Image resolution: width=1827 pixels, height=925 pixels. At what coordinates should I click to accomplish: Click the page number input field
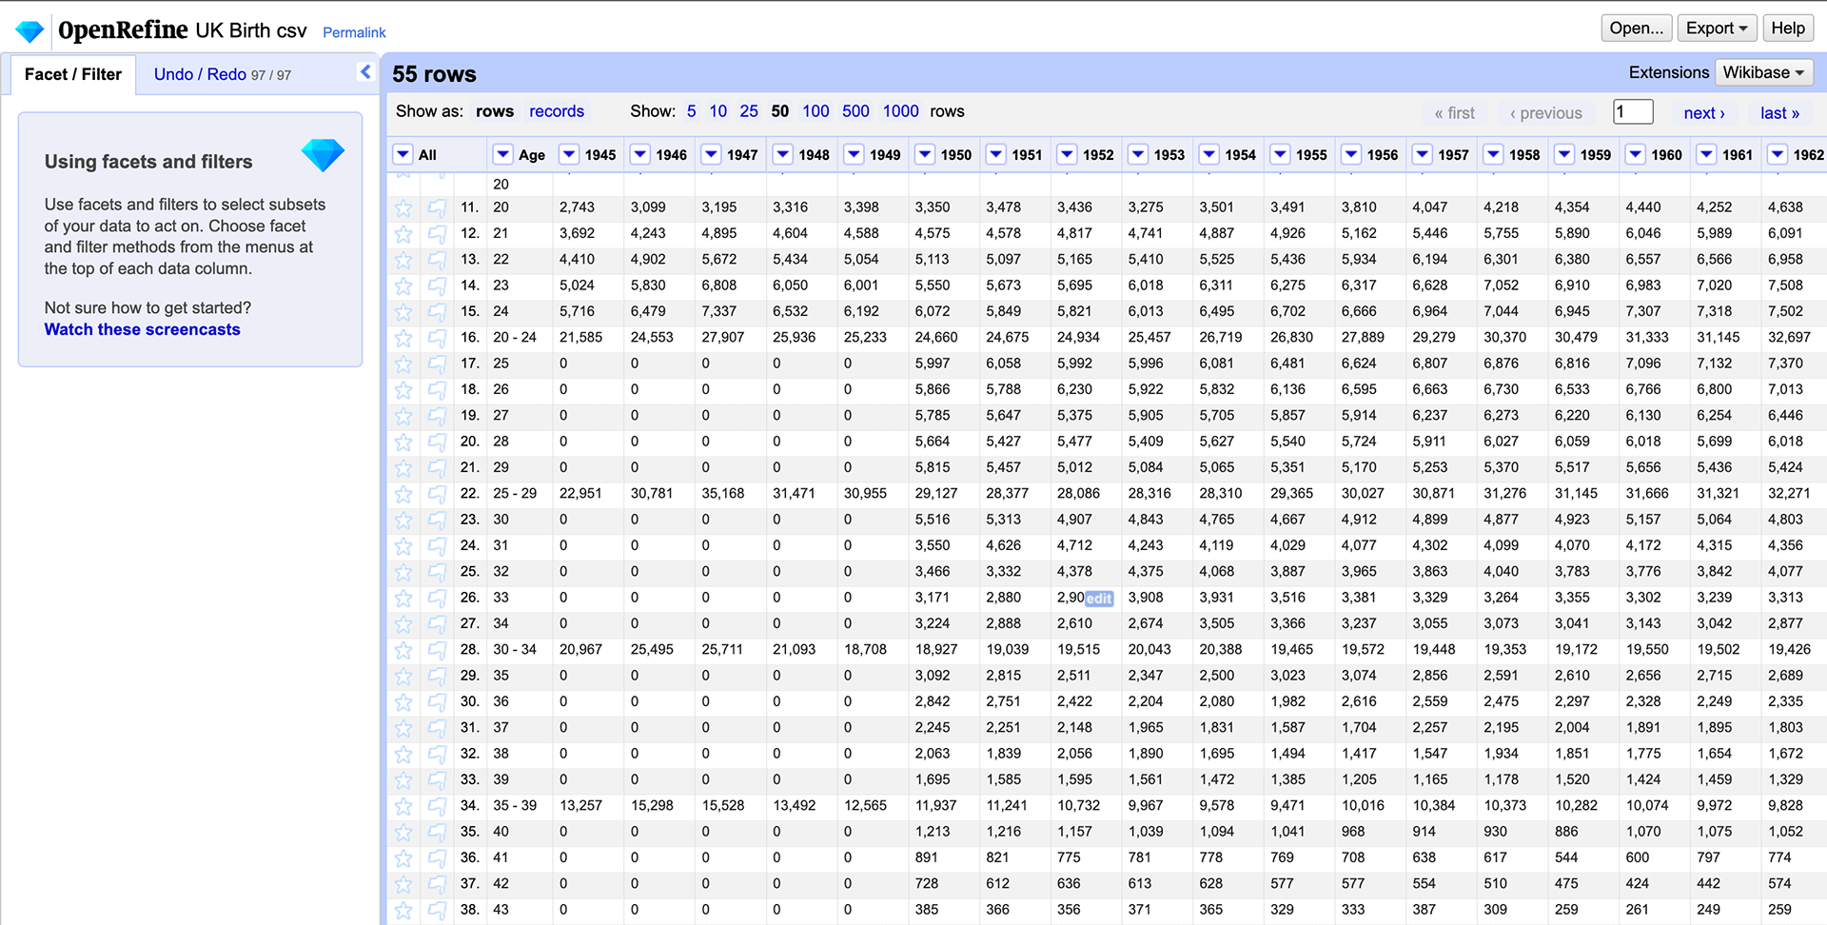click(1633, 112)
